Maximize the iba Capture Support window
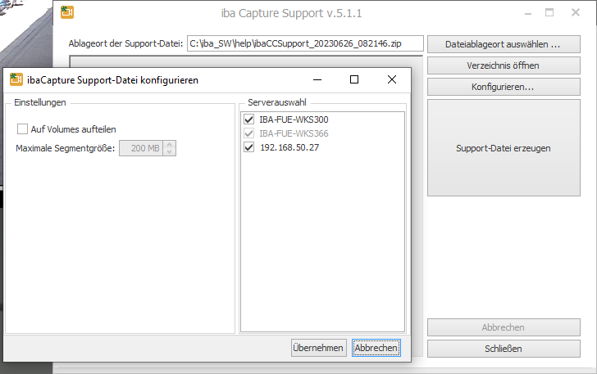597x374 pixels. tap(549, 12)
